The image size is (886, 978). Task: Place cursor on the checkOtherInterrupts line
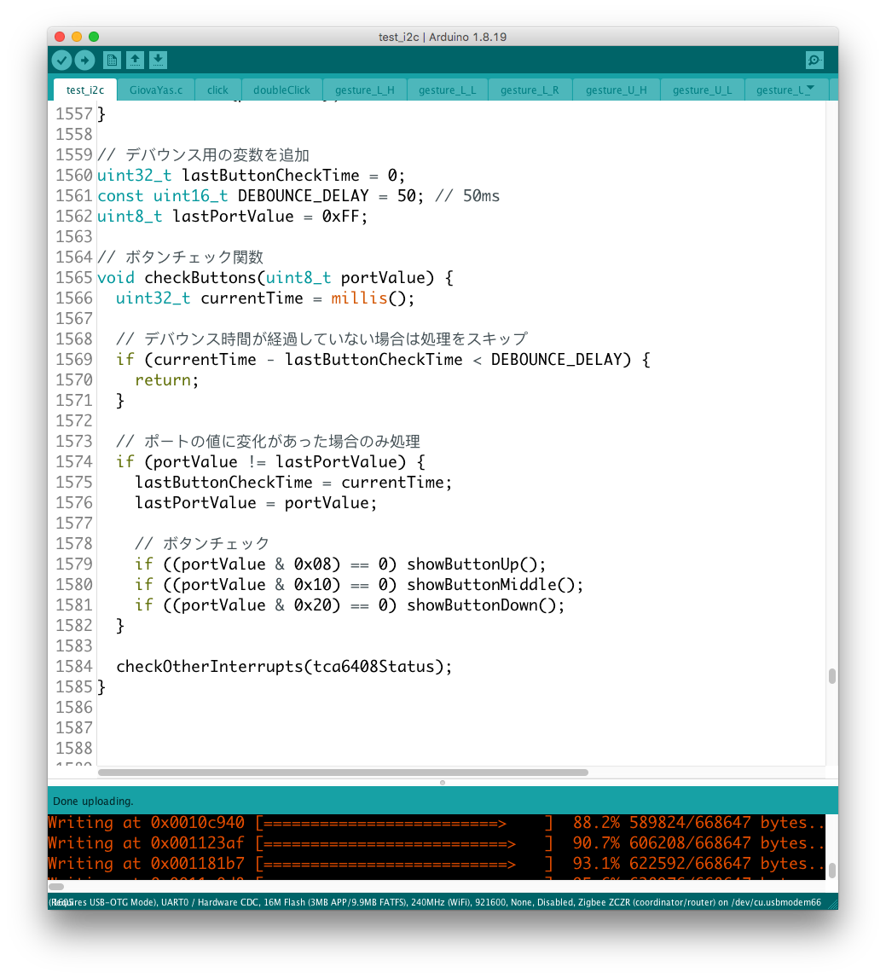coord(284,667)
